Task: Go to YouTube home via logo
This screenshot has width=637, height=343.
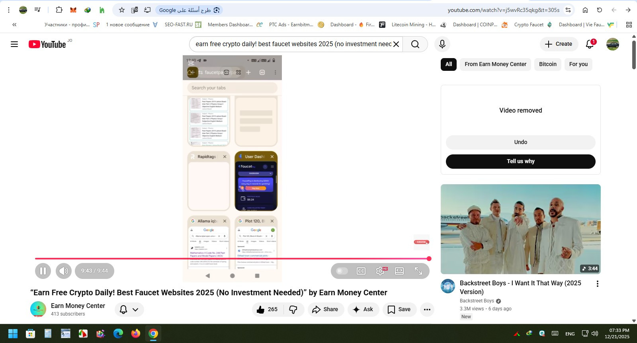Action: click(x=47, y=44)
